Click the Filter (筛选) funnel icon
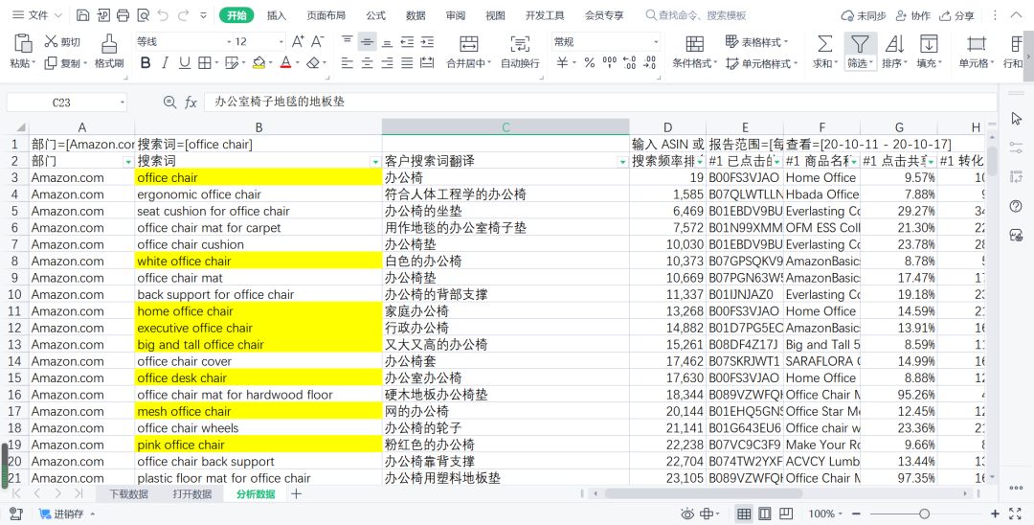The image size is (1034, 525). click(x=859, y=43)
